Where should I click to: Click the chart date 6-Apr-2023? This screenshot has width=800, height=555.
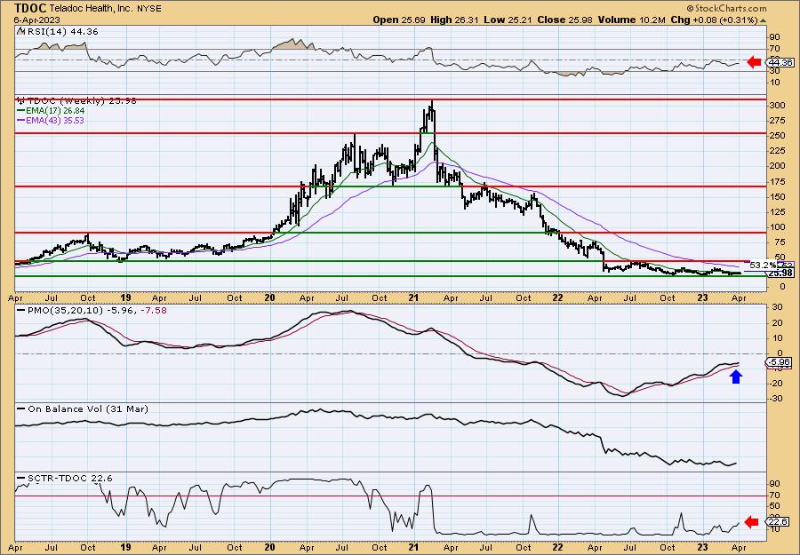point(37,20)
